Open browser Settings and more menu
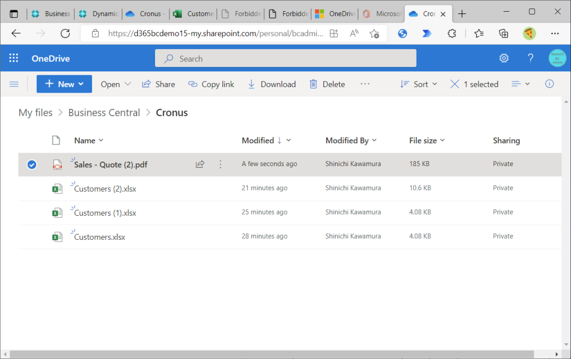571x359 pixels. 555,33
